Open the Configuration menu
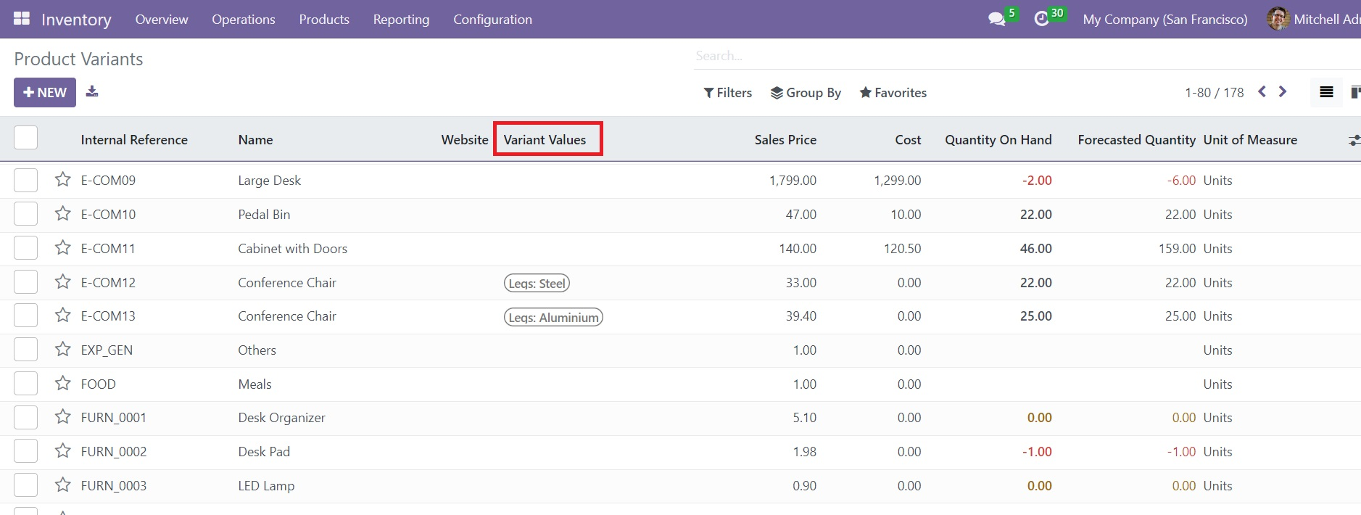1361x515 pixels. coord(492,20)
